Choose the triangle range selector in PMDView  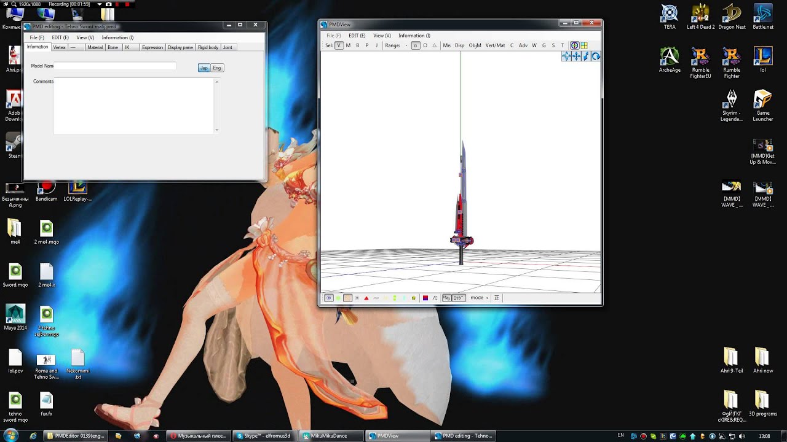(434, 45)
